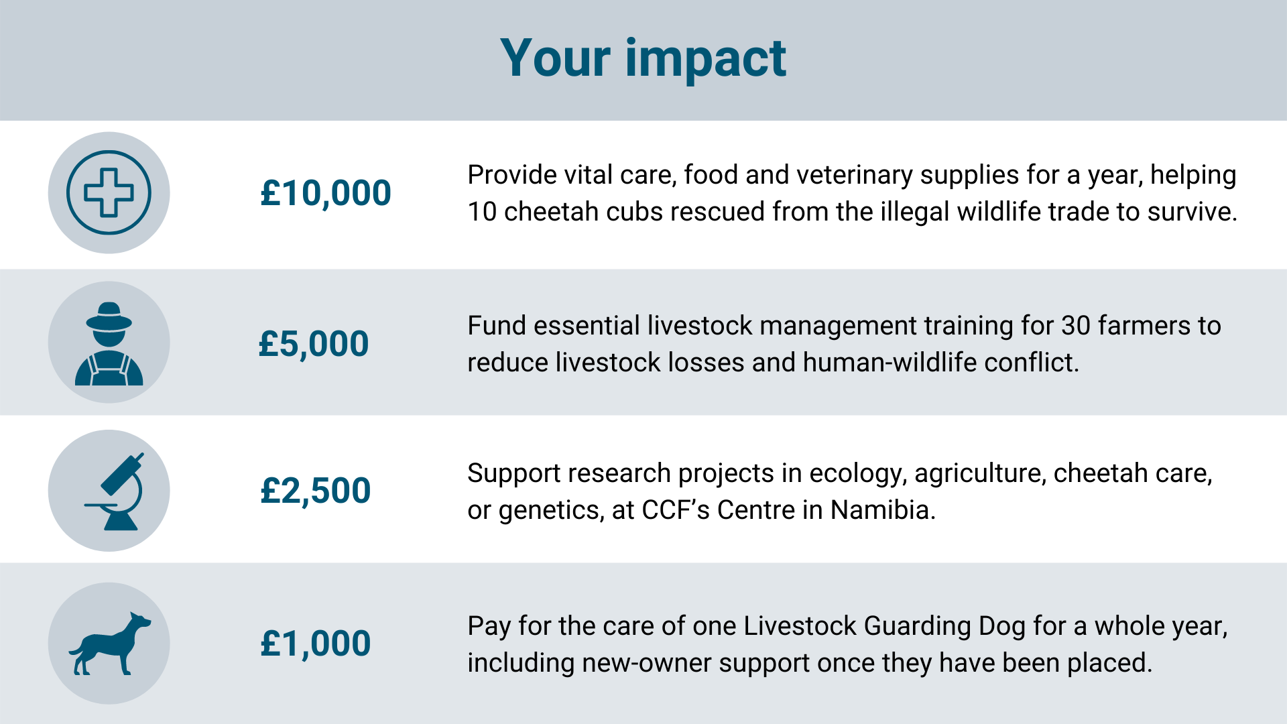Select the farmer with hat icon

point(109,343)
